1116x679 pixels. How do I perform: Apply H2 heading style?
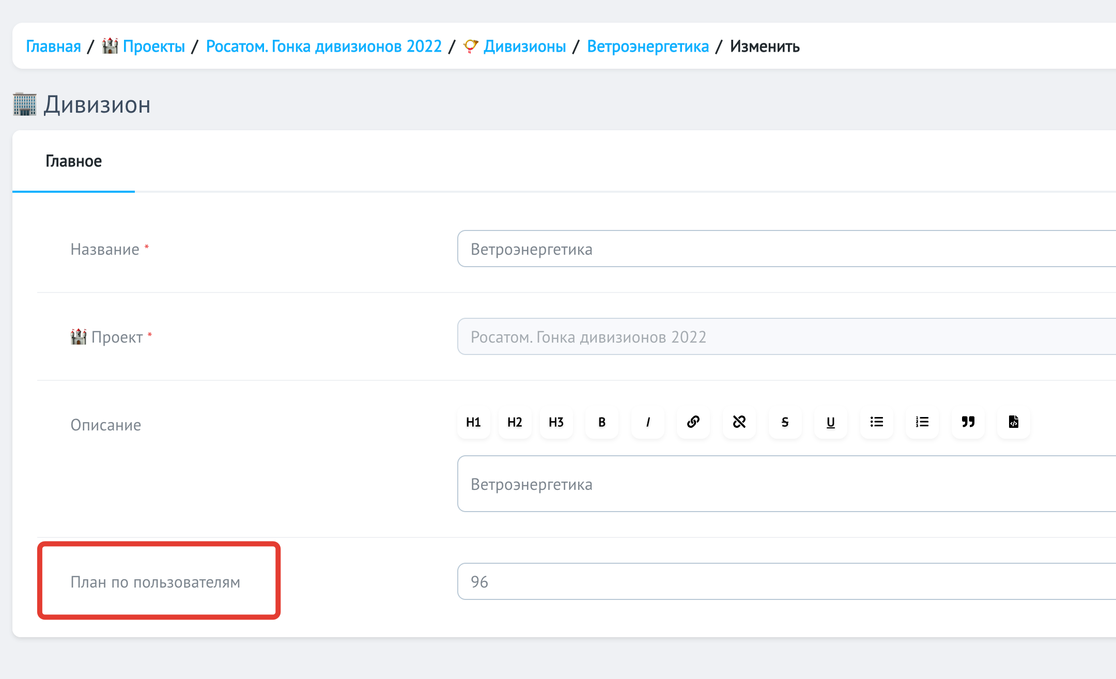(x=514, y=422)
